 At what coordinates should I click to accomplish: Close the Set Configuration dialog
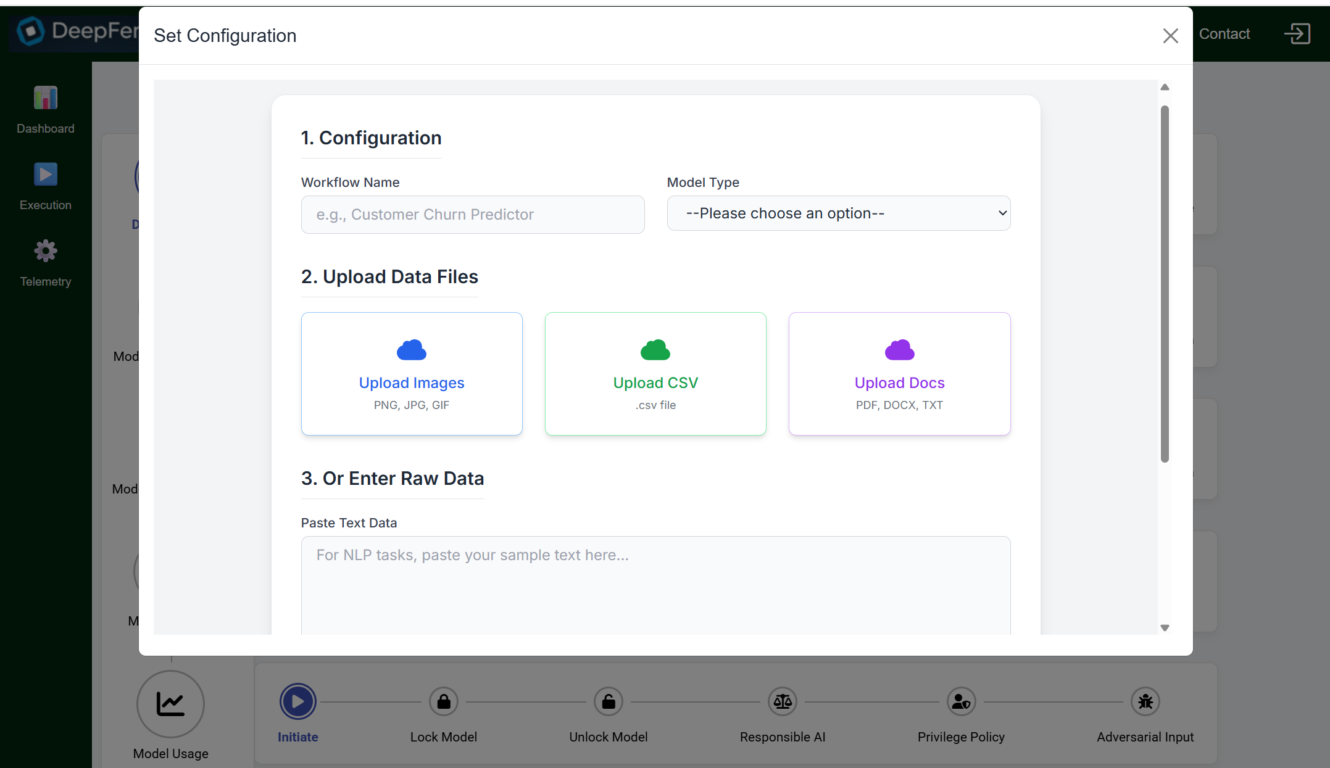[x=1170, y=36]
